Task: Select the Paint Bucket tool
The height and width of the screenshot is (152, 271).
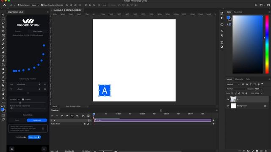Action: 3,65
